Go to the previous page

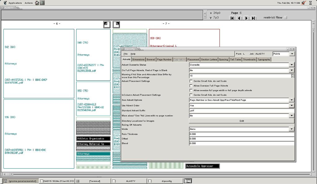(x=239, y=18)
